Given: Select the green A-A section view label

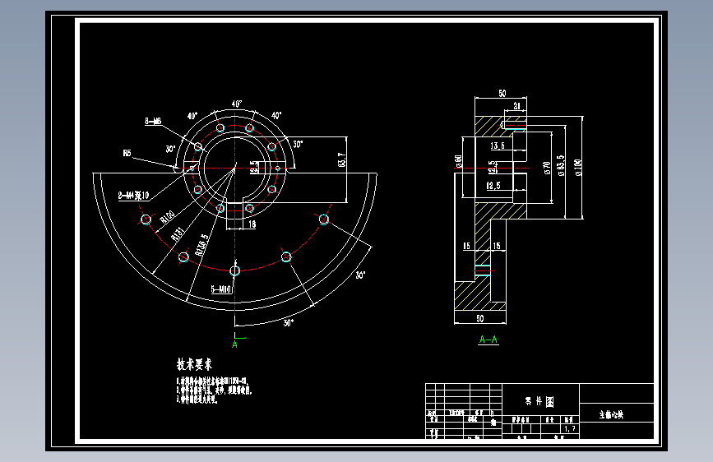Looking at the screenshot, I should point(488,340).
